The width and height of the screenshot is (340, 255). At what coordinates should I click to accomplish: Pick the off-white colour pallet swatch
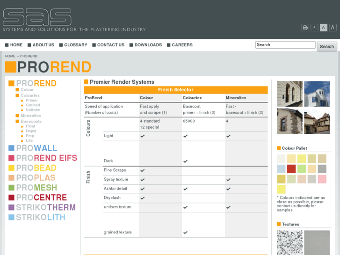coord(281,159)
